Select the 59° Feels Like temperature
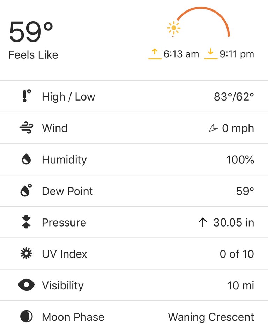Viewport: 268px width, 334px height. pyautogui.click(x=31, y=32)
